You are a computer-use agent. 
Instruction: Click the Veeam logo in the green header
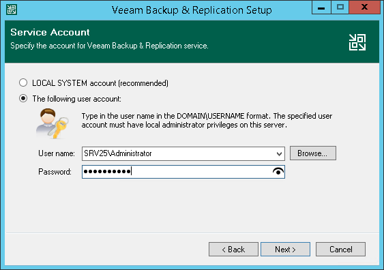357,42
